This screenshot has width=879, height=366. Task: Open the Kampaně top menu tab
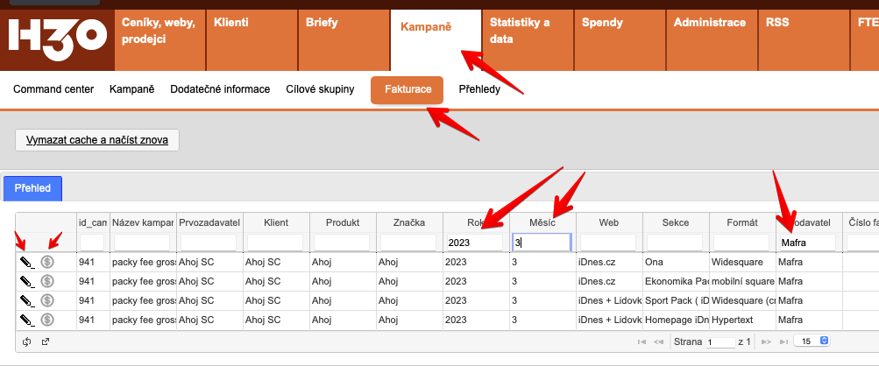point(426,28)
